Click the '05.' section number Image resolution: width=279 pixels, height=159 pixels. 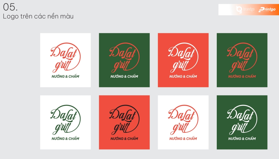[x=10, y=7]
